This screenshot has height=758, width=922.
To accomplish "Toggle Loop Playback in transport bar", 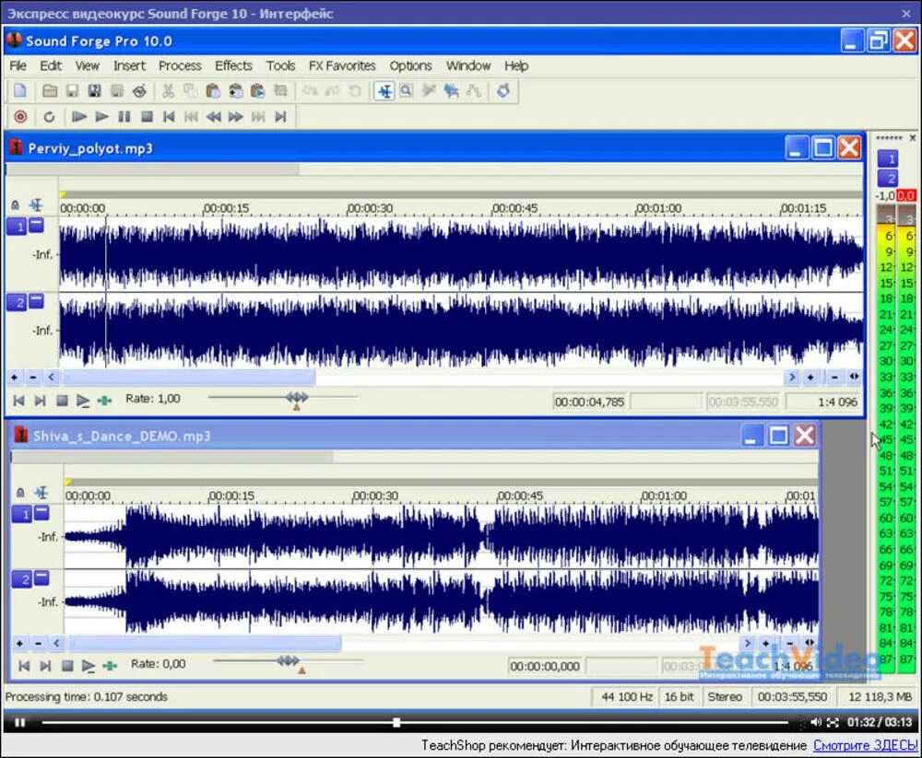I will [50, 116].
